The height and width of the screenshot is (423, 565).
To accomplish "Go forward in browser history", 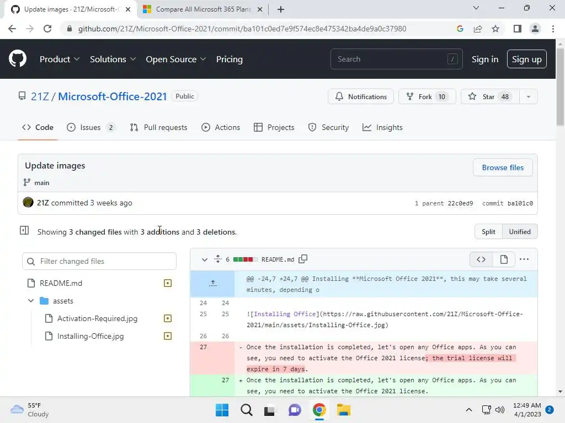I will click(x=30, y=29).
